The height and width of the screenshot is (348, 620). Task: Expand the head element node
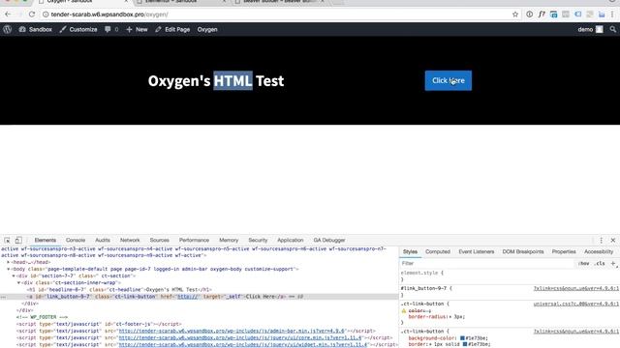(8, 262)
